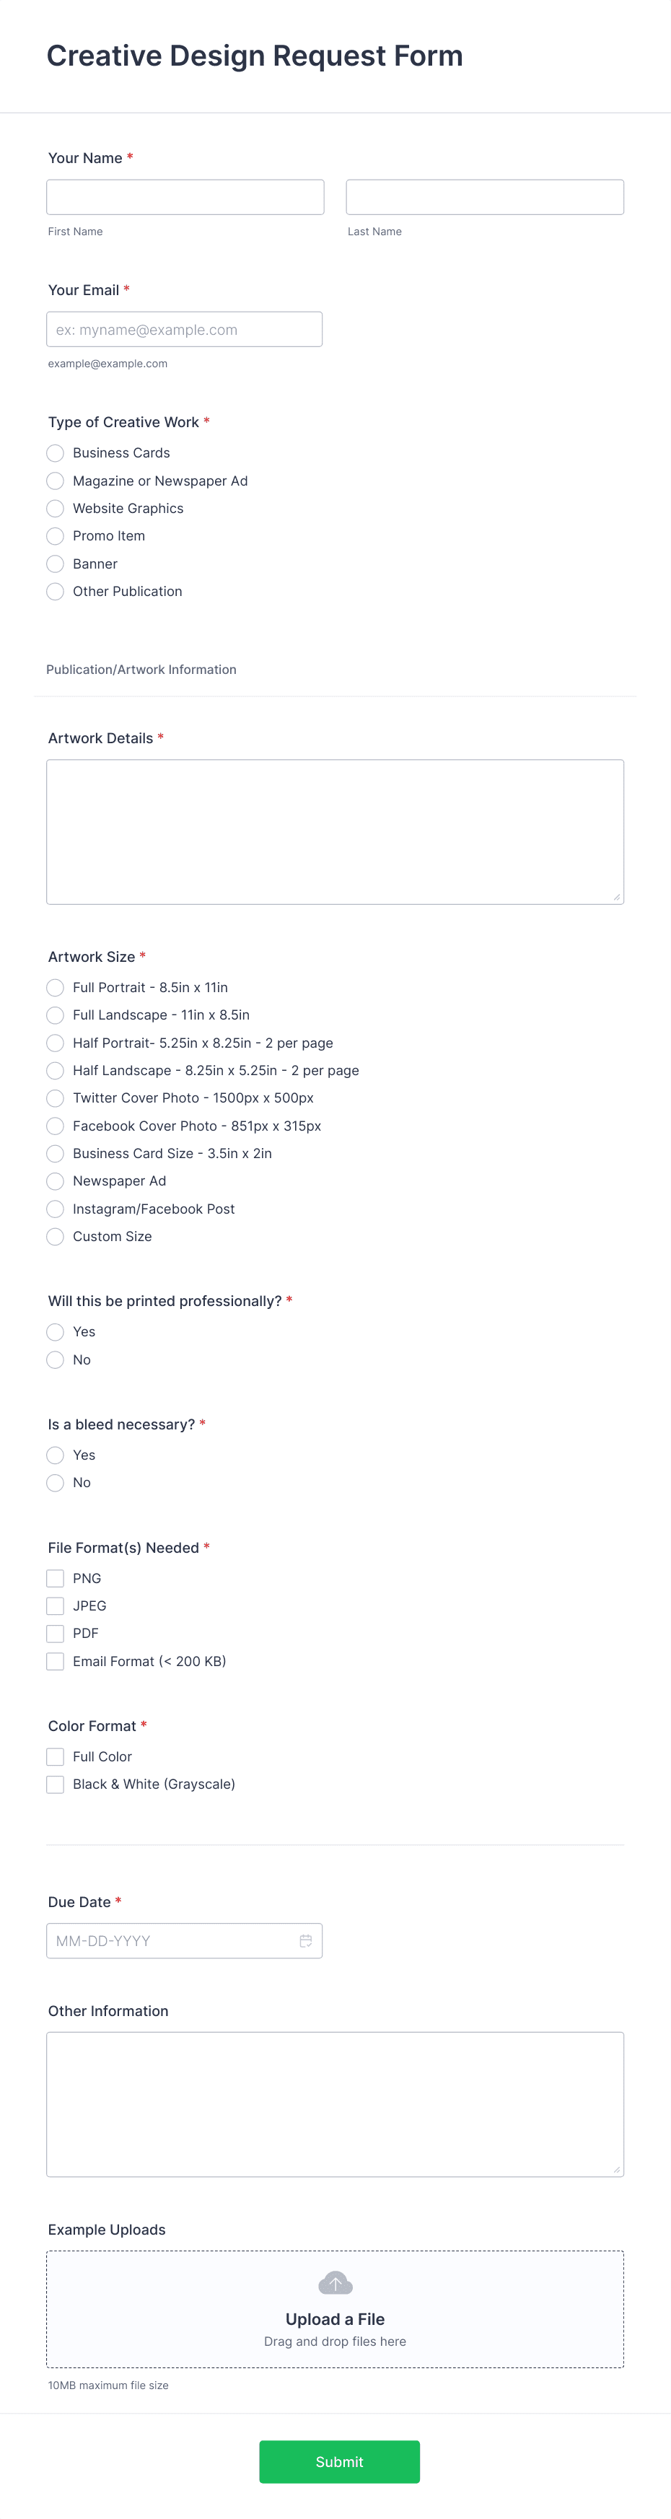Enable Full Color format

[55, 1756]
